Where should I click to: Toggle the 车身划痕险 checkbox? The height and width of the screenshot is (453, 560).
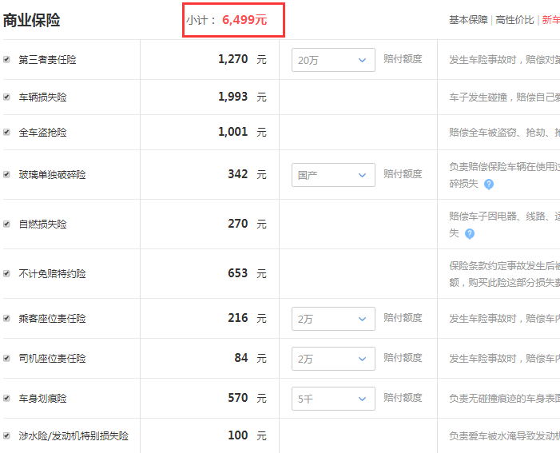pos(6,398)
